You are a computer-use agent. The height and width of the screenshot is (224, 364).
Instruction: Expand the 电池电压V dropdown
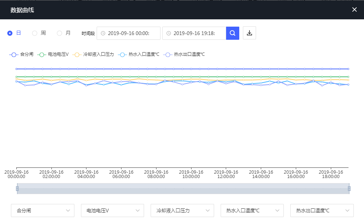click(x=112, y=211)
